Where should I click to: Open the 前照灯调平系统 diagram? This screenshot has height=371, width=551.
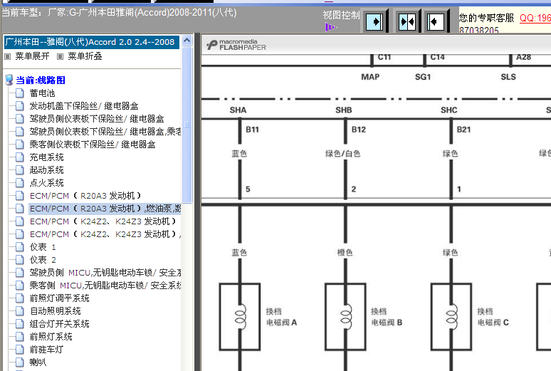[x=59, y=298]
